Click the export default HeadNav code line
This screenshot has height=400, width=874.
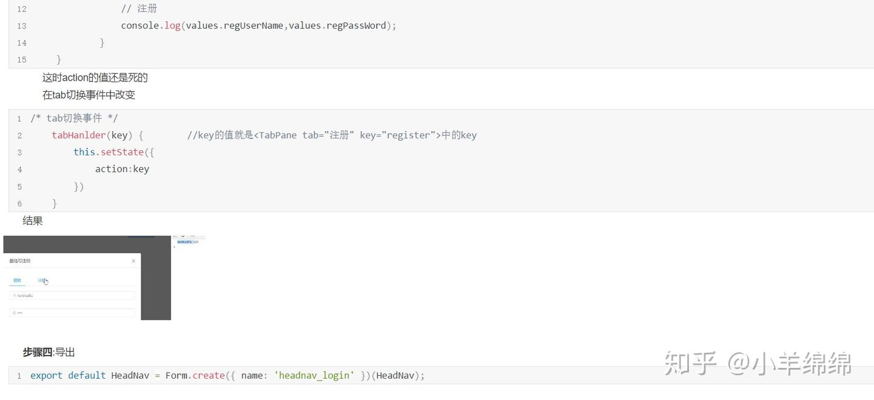tap(227, 376)
